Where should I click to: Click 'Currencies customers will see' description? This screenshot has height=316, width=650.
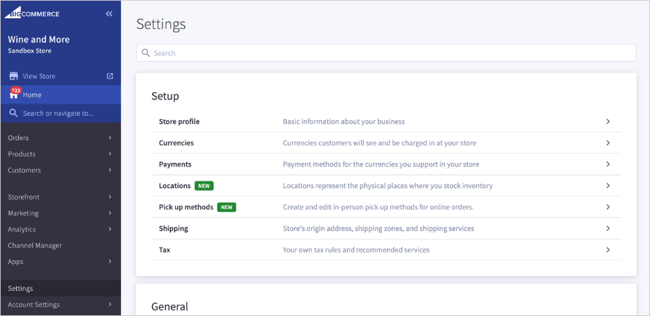379,143
